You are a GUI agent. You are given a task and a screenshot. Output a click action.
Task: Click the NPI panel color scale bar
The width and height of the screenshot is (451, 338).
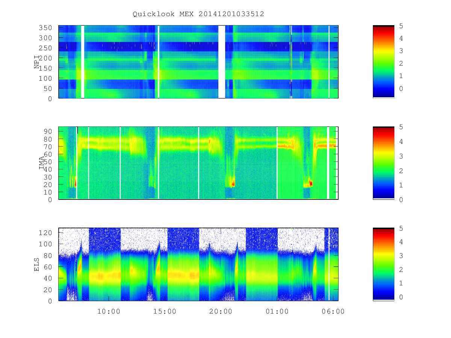pyautogui.click(x=383, y=62)
